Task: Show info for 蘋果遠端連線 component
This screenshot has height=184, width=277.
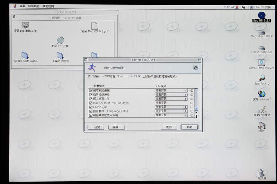Action: point(192,95)
